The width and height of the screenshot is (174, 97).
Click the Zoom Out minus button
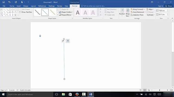point(152,90)
